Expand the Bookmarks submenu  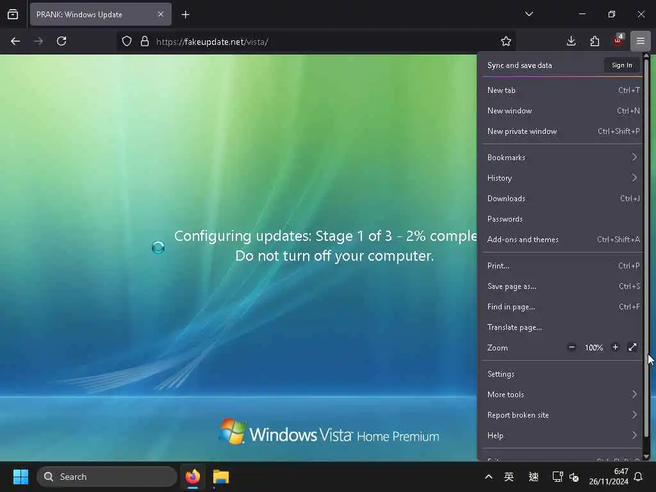click(562, 158)
